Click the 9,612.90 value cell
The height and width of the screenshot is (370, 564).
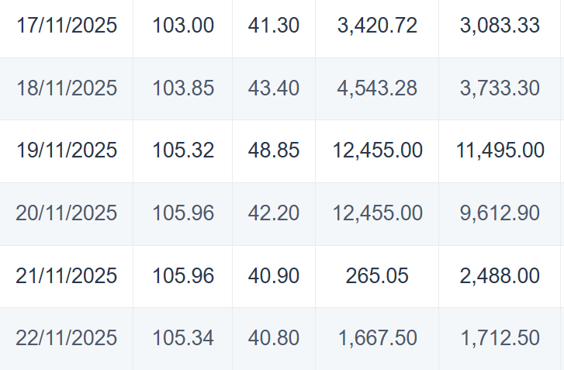[500, 213]
